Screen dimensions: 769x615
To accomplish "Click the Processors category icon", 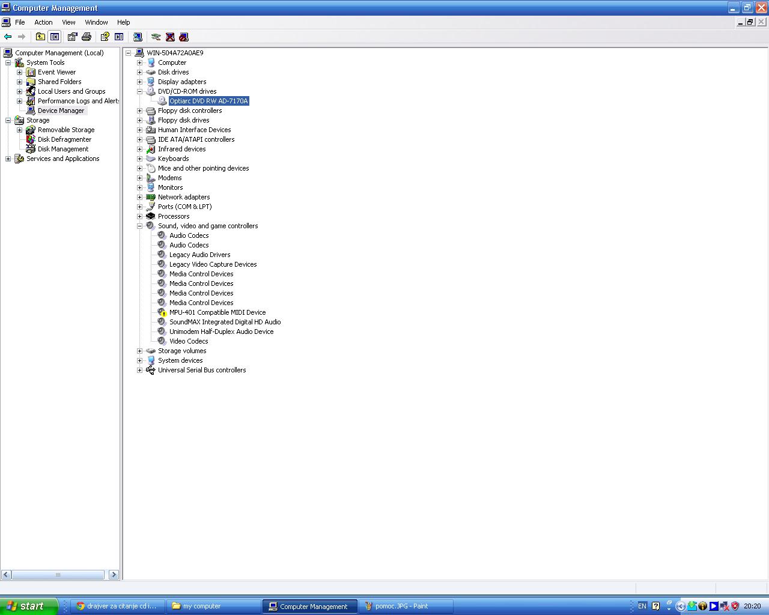I will tap(151, 216).
